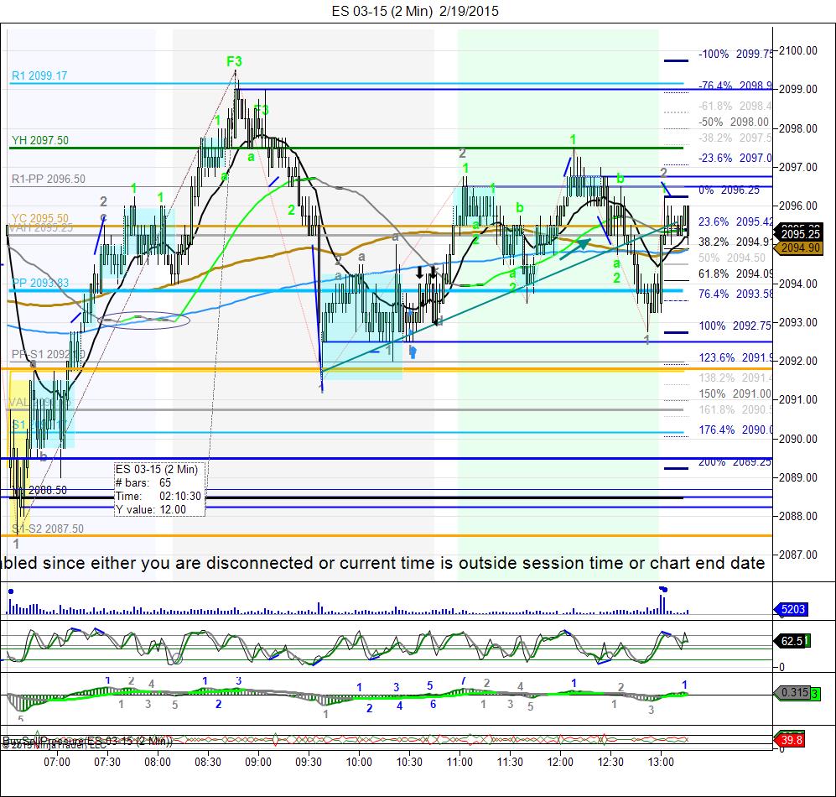Select the teal arrow drawing near 12:00
The height and width of the screenshot is (797, 836).
click(x=574, y=248)
